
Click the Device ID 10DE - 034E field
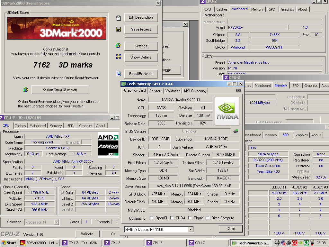(159, 139)
